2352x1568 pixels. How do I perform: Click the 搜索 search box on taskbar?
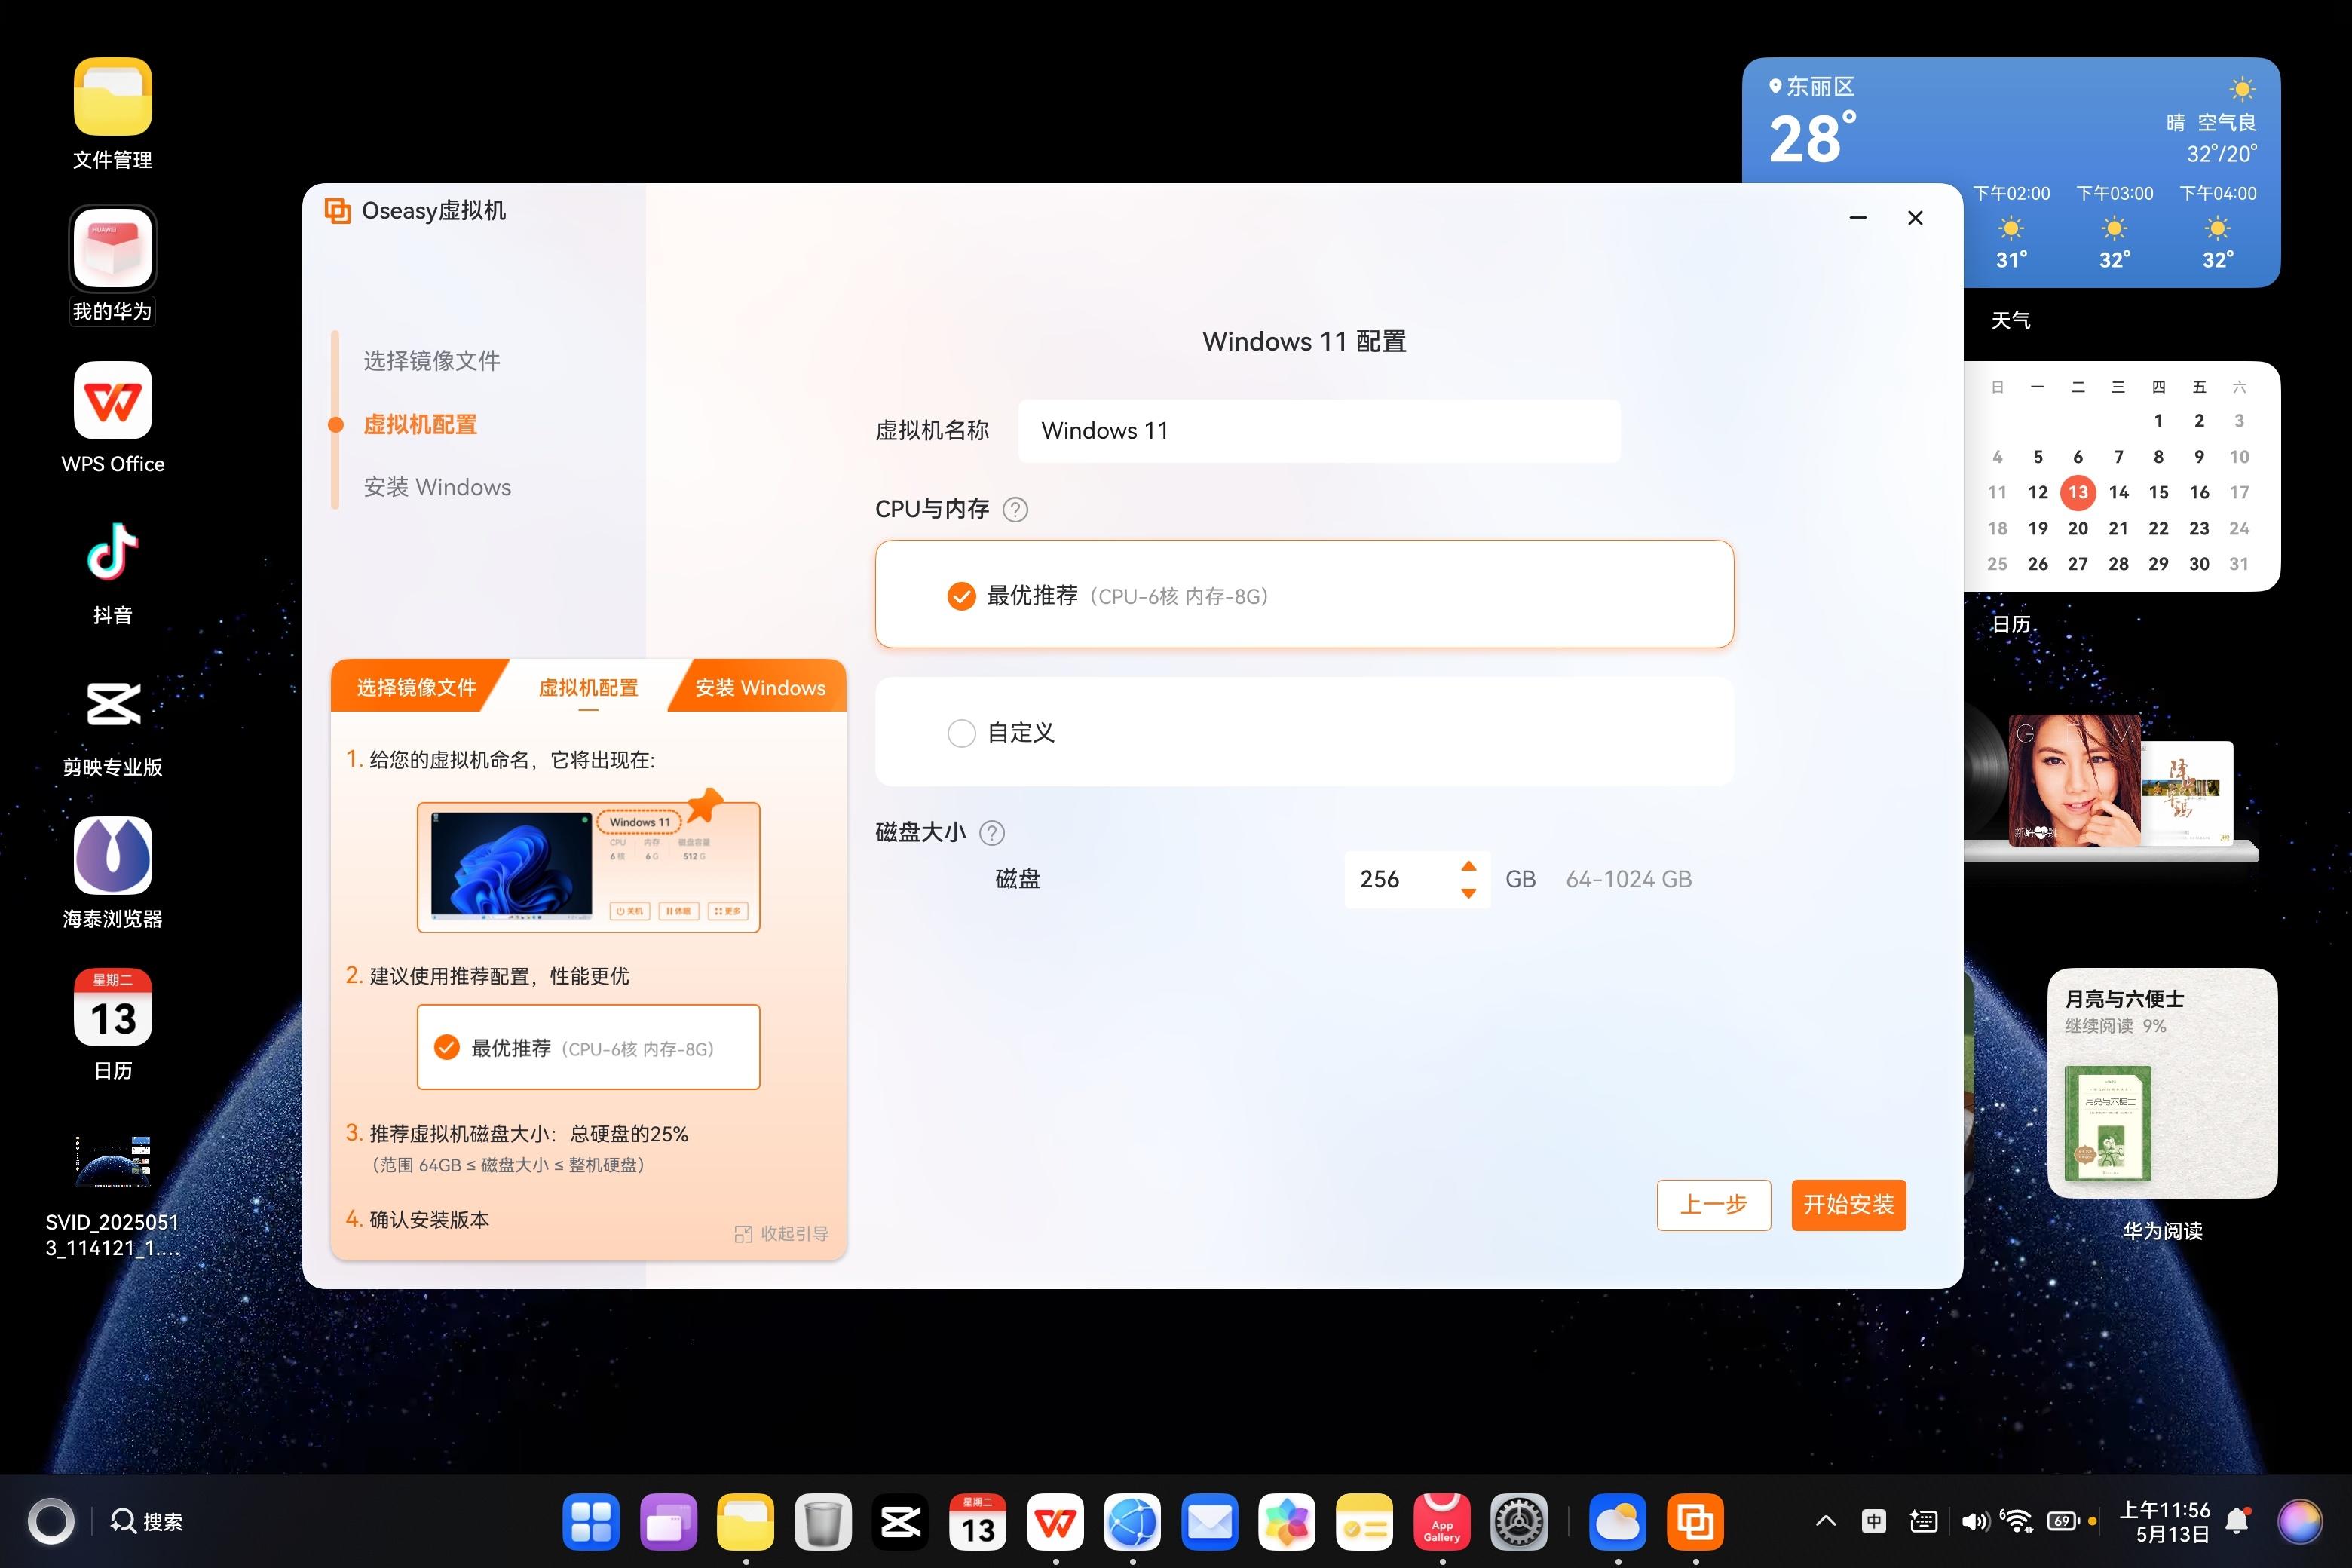(x=147, y=1522)
